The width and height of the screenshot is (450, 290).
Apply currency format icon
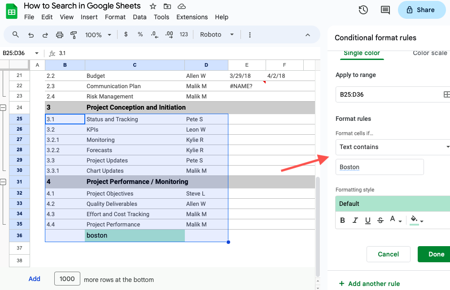pyautogui.click(x=126, y=34)
